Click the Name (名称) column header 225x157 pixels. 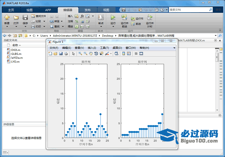click(15, 45)
